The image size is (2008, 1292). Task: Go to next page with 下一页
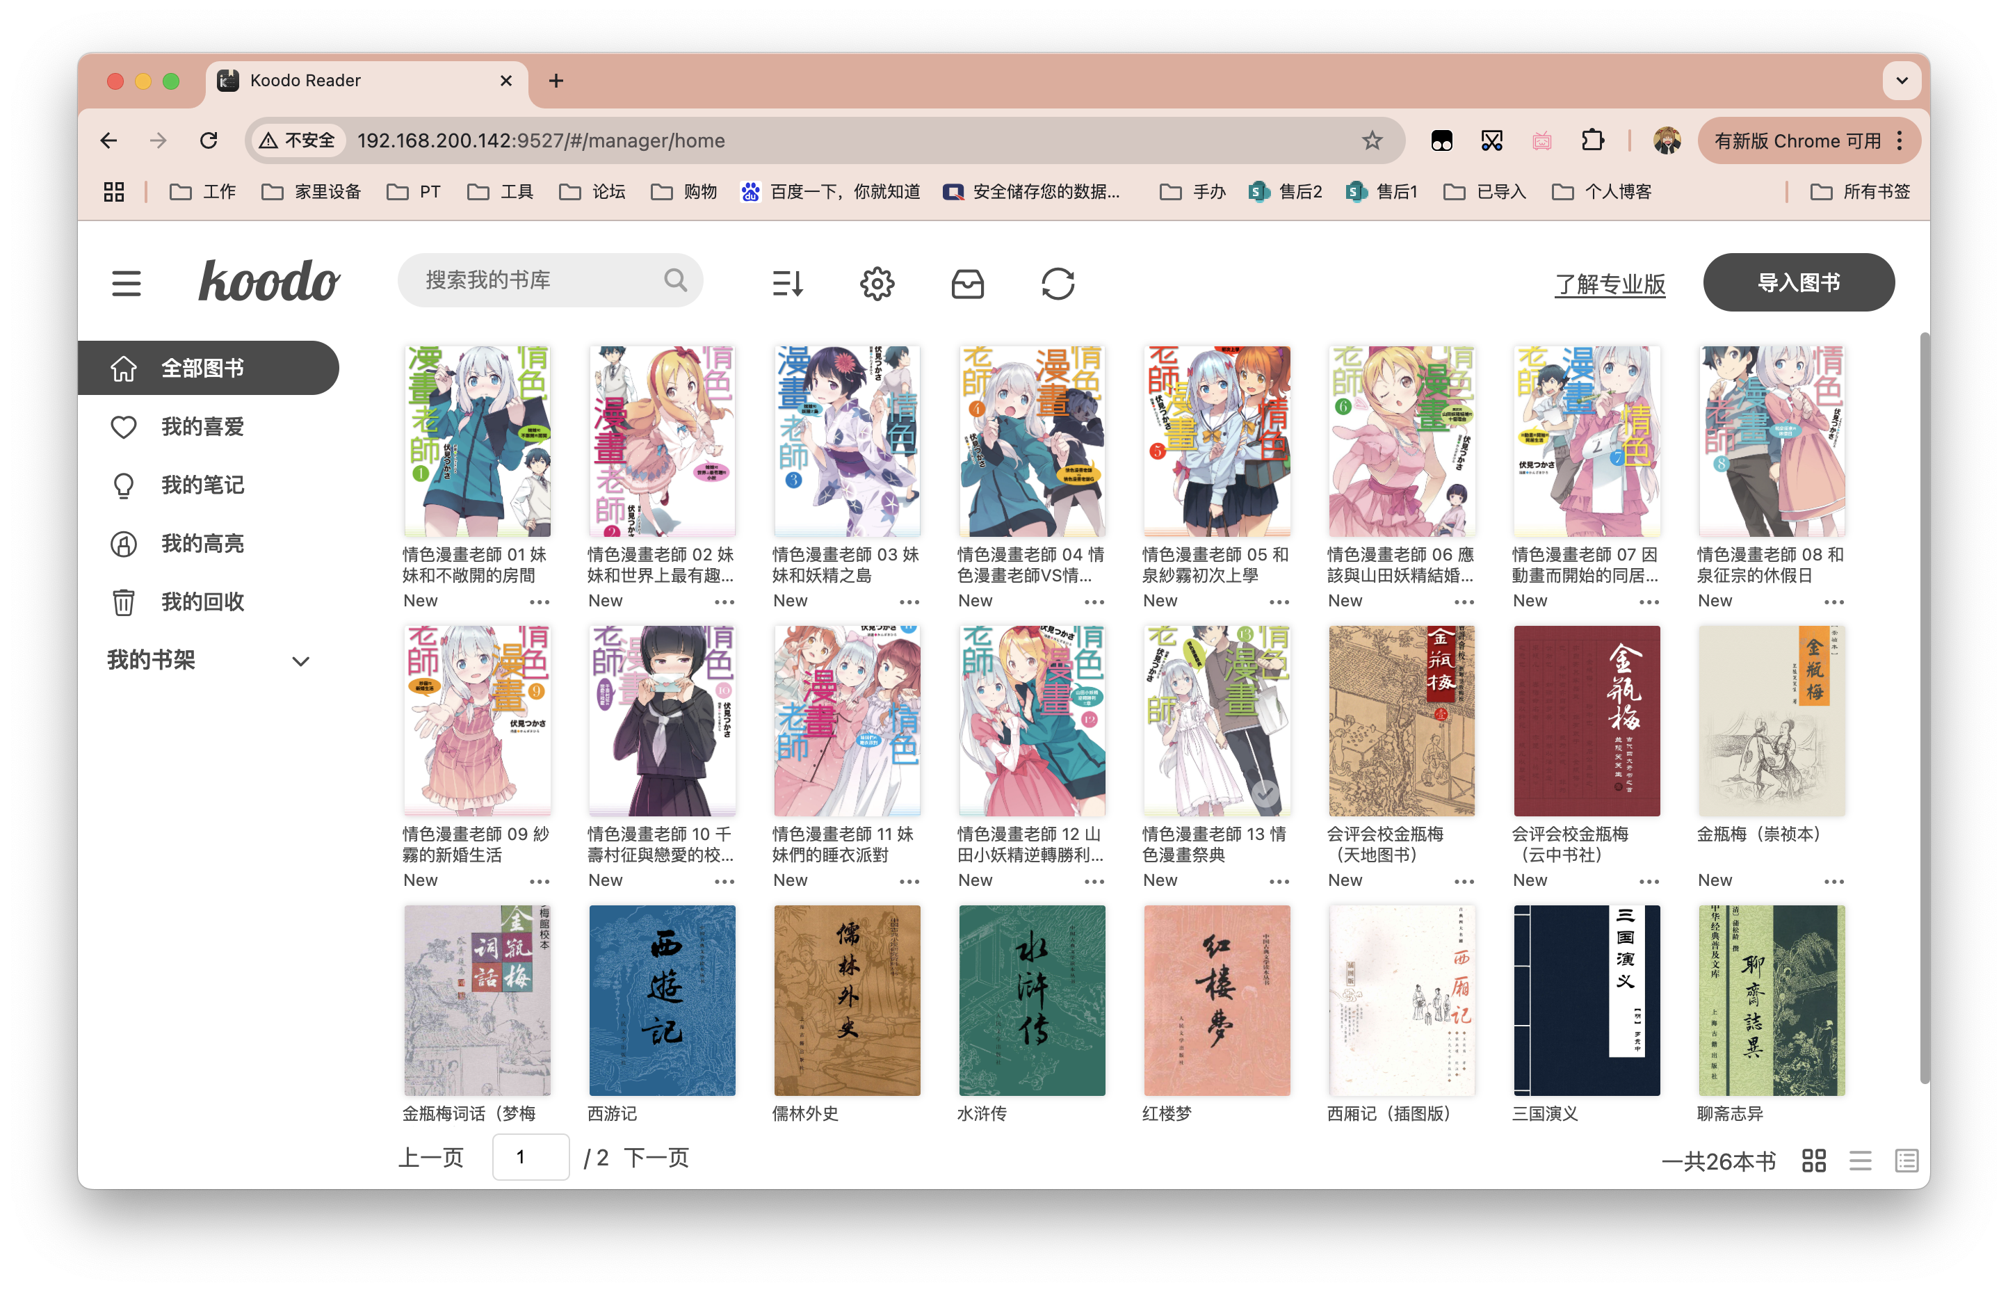point(656,1157)
